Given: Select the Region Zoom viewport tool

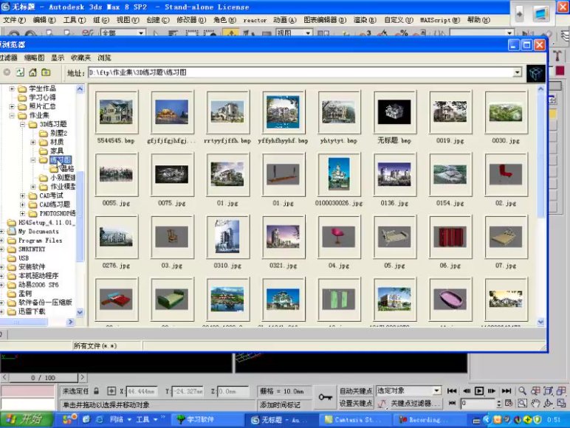Looking at the screenshot, I should coord(523,404).
